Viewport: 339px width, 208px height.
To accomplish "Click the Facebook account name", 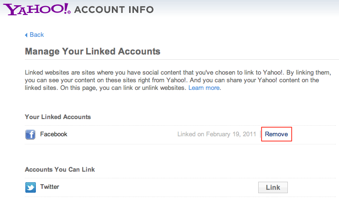I will [54, 134].
